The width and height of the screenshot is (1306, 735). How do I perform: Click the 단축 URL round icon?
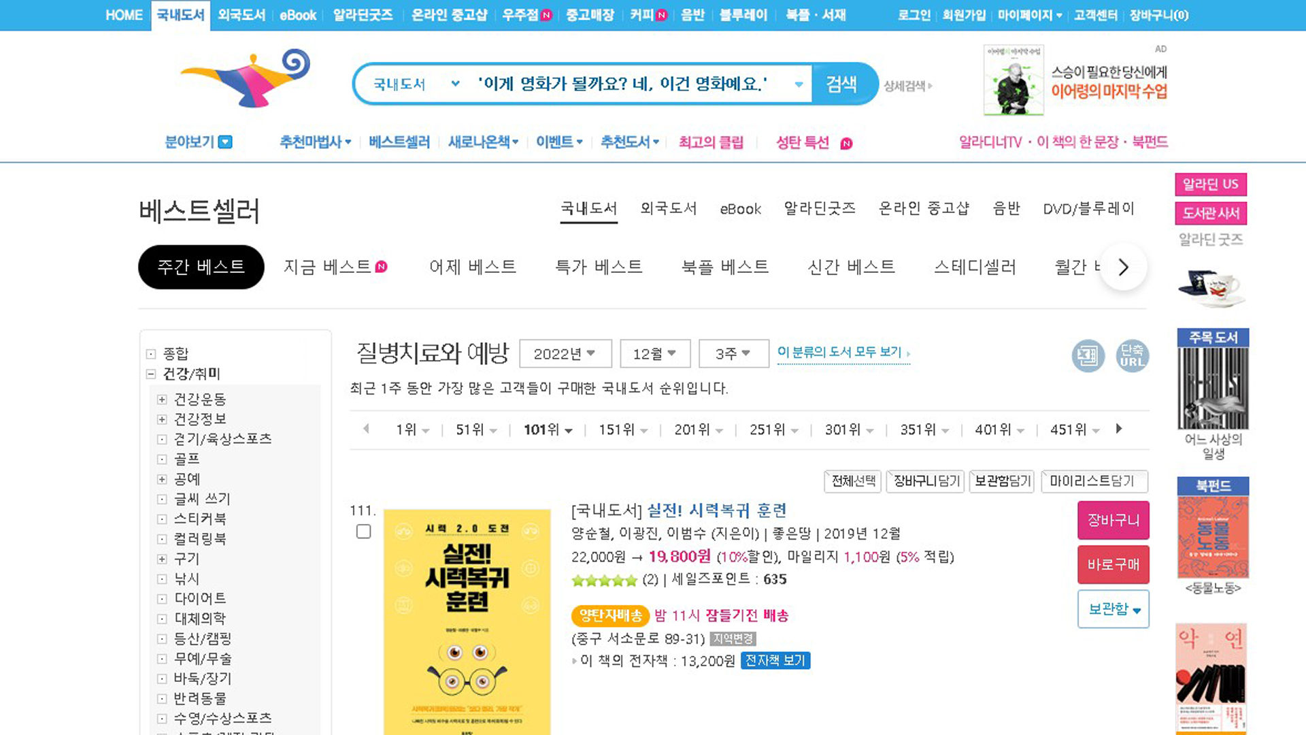(x=1132, y=355)
